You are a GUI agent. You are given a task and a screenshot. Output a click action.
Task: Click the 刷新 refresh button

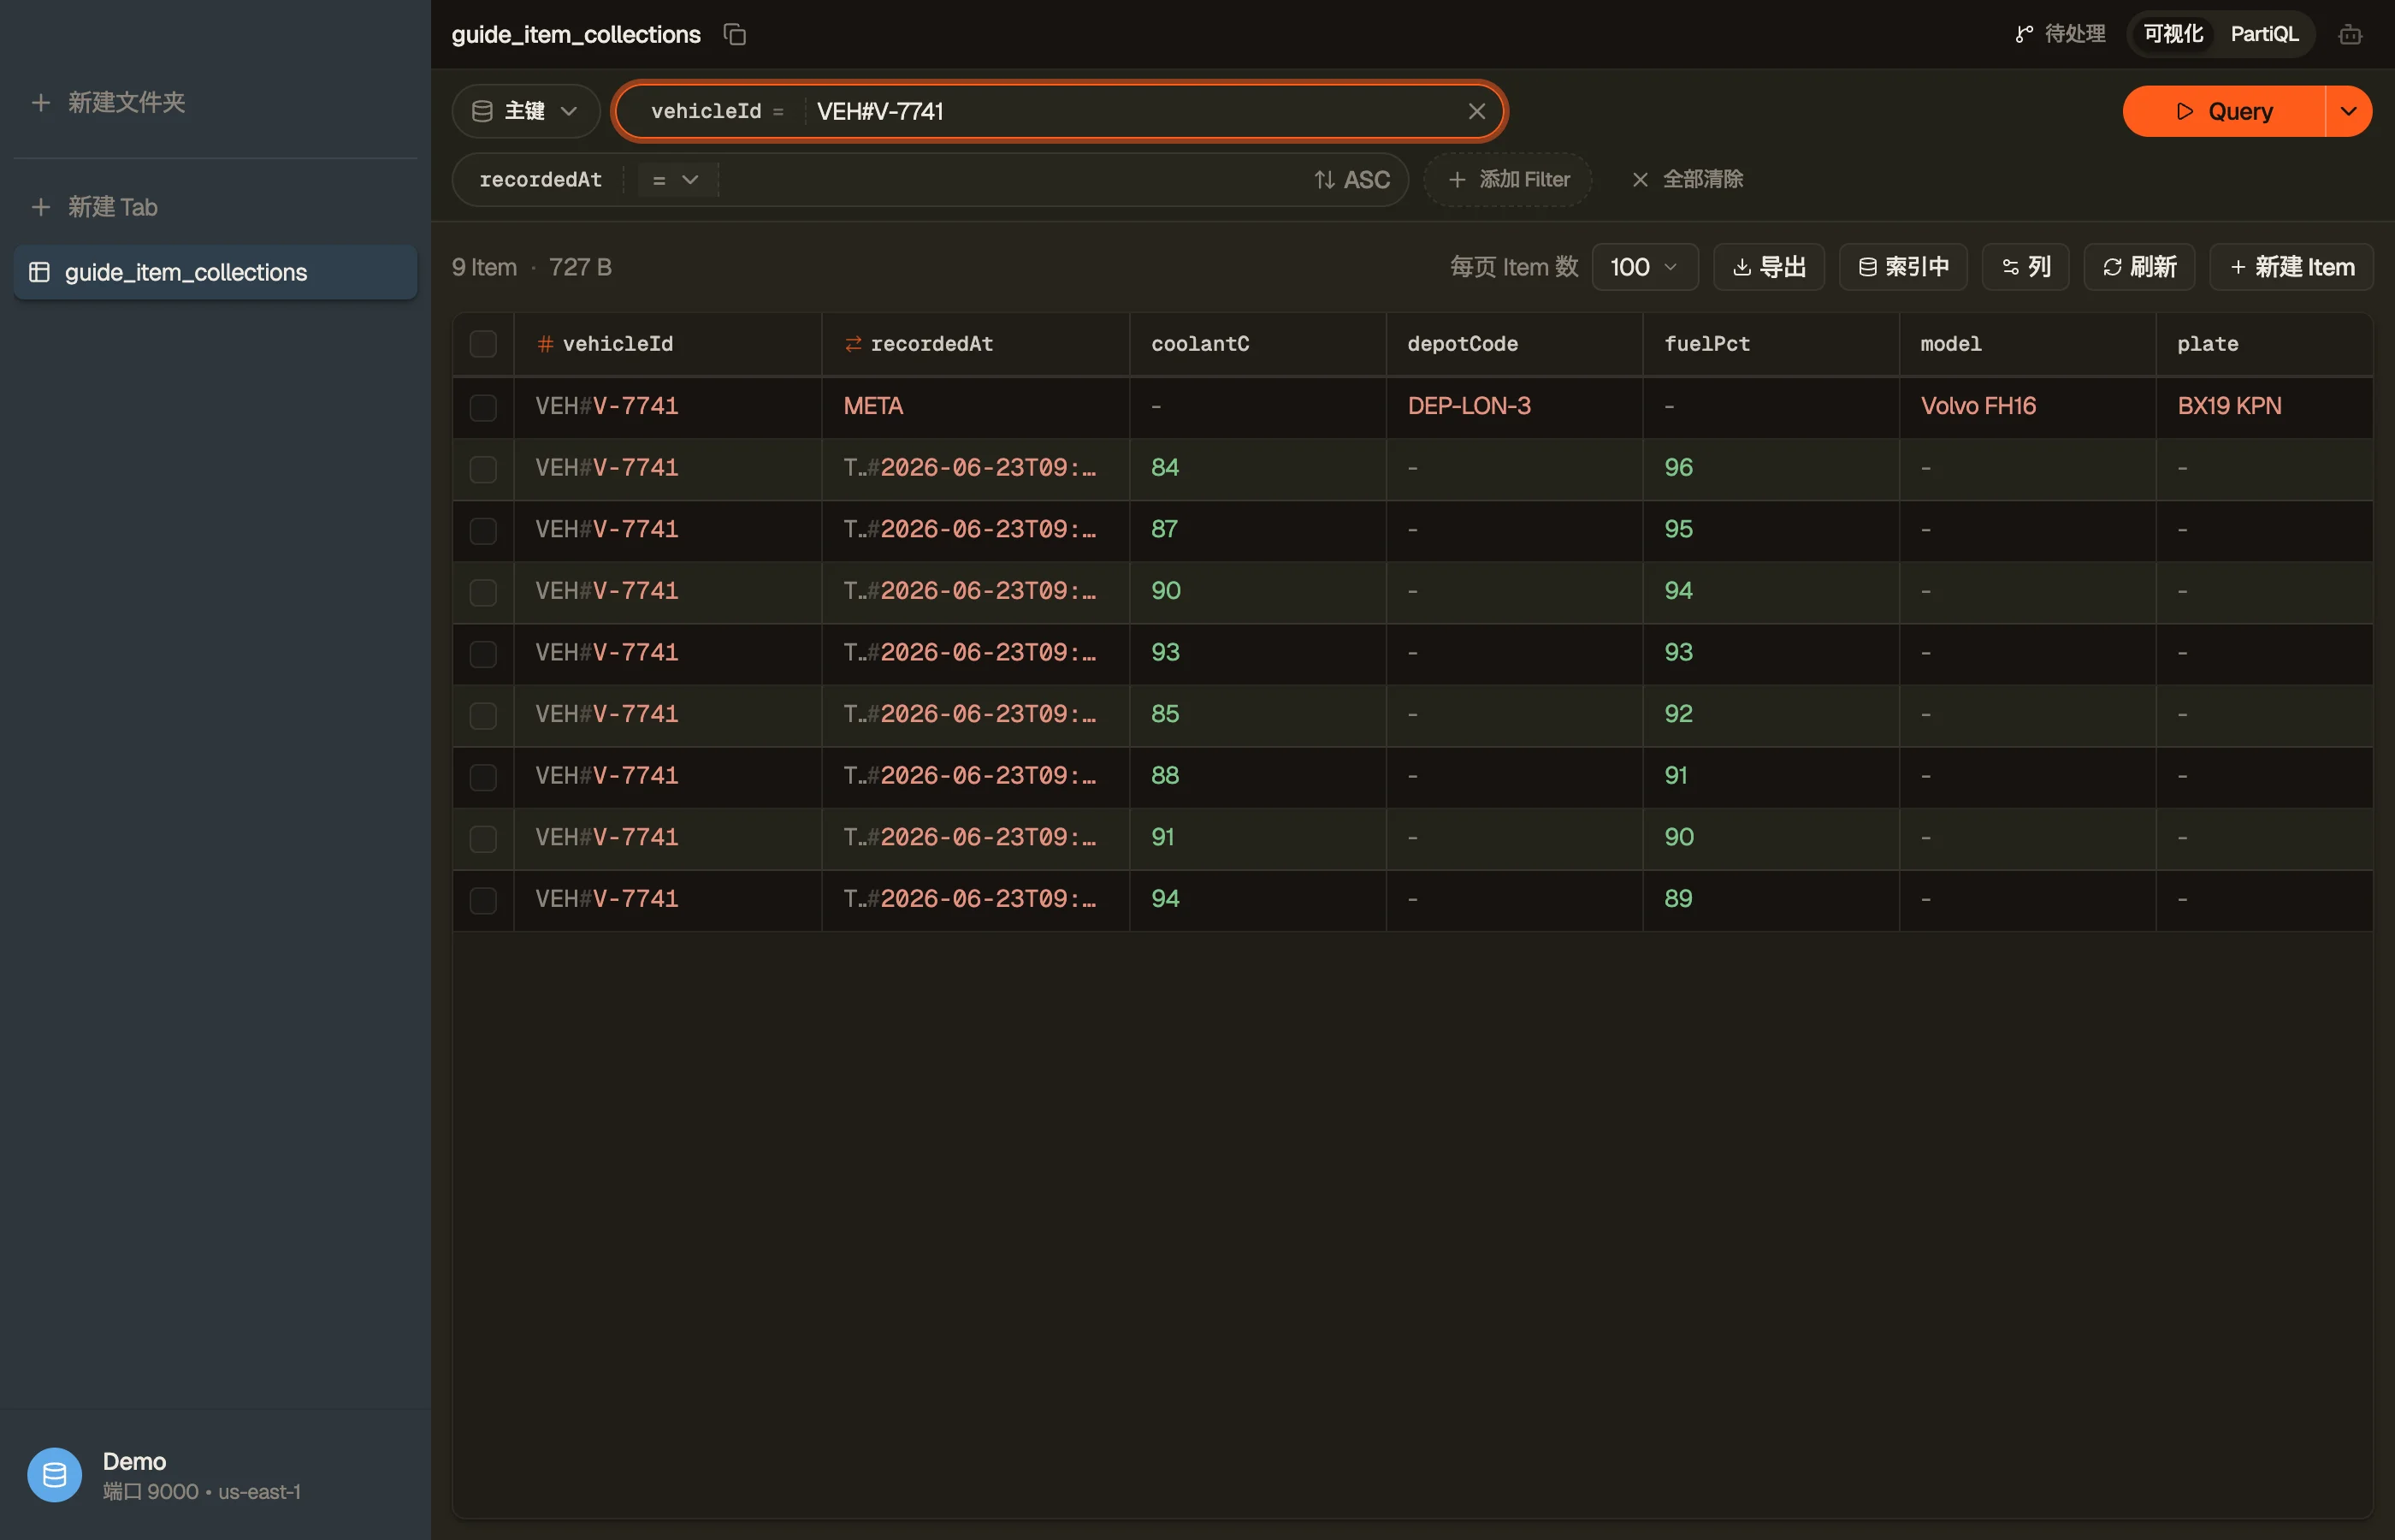(2138, 267)
